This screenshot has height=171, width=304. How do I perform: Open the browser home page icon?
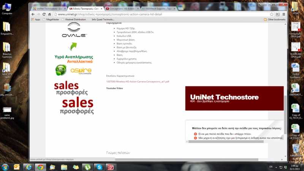coord(49,14)
